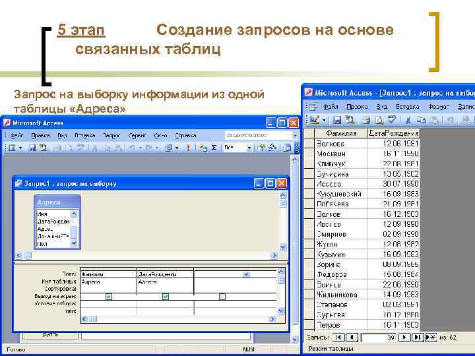Click the Cut icon in datasheet toolbar
The width and height of the screenshot is (475, 356).
(x=408, y=120)
